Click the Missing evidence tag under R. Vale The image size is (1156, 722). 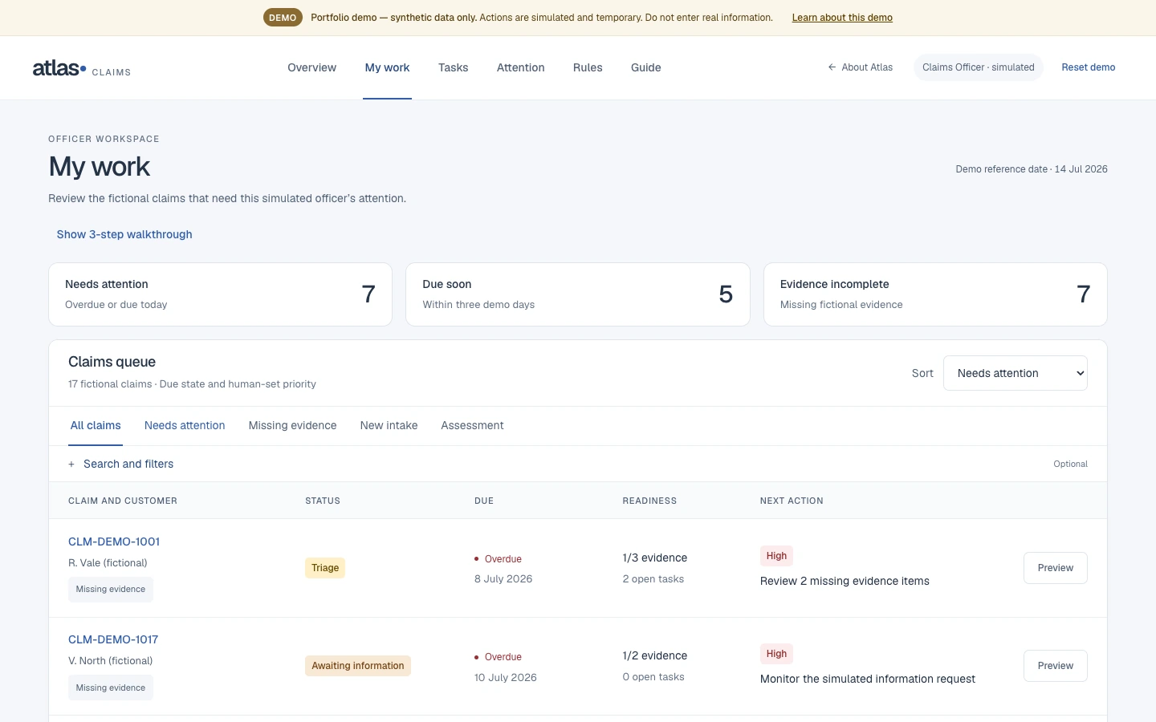[x=111, y=590]
